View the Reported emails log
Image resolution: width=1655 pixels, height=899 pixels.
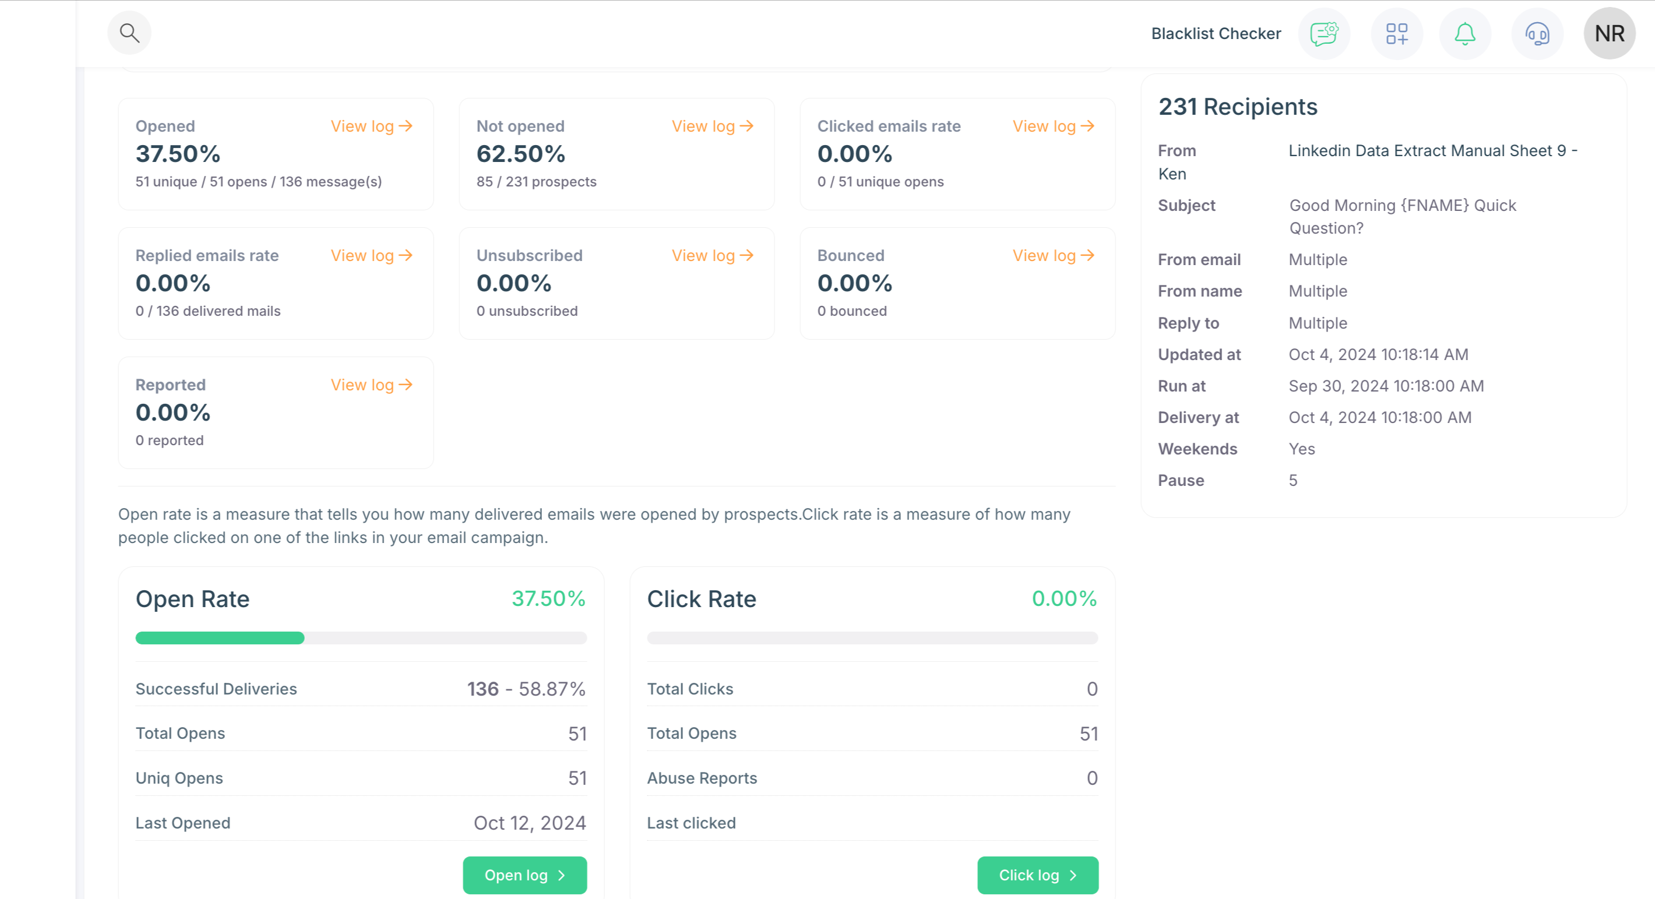point(371,385)
